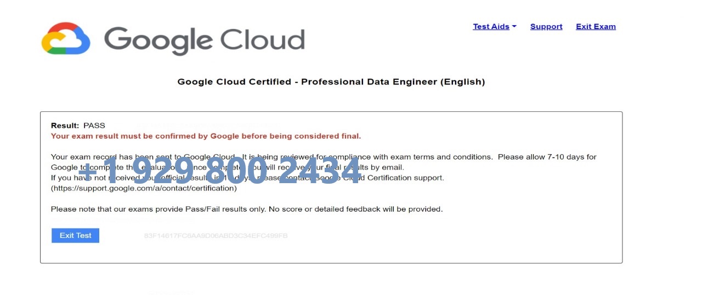
Task: Click the Result label text
Action: (65, 126)
